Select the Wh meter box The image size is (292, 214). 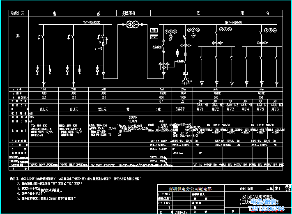coord(154,31)
